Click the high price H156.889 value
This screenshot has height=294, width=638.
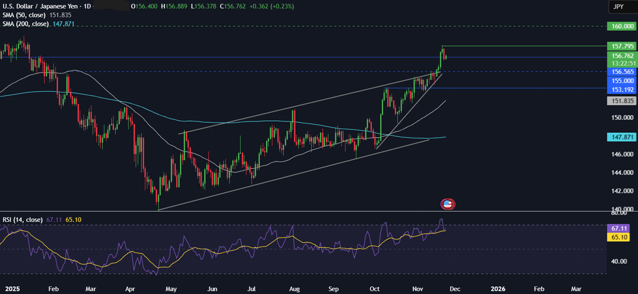[x=175, y=6]
